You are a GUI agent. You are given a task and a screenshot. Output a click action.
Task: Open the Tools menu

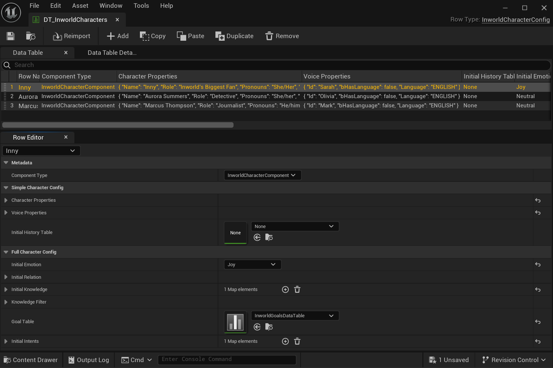point(141,6)
